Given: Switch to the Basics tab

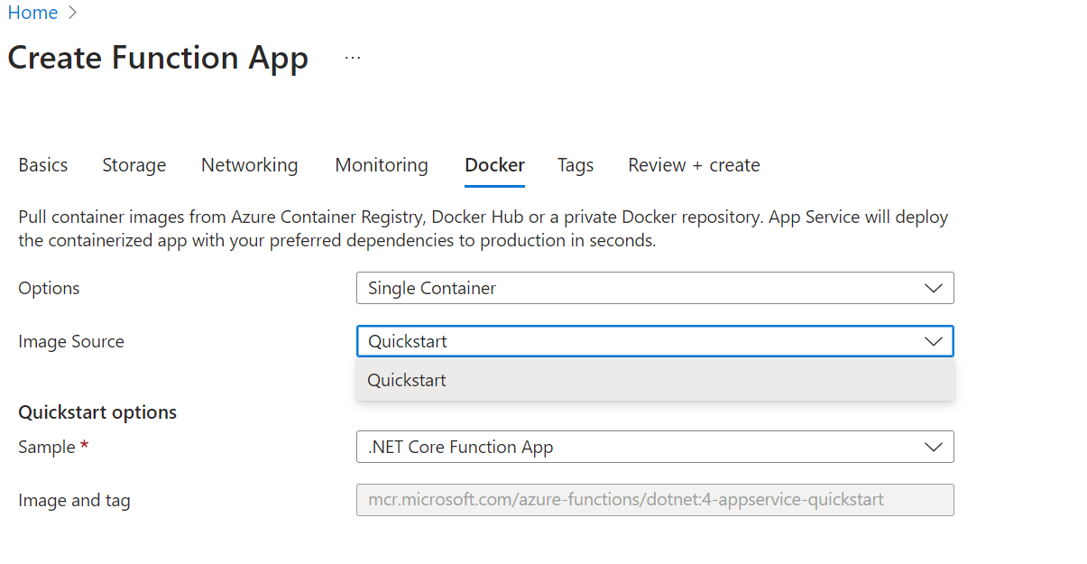Looking at the screenshot, I should pos(42,165).
